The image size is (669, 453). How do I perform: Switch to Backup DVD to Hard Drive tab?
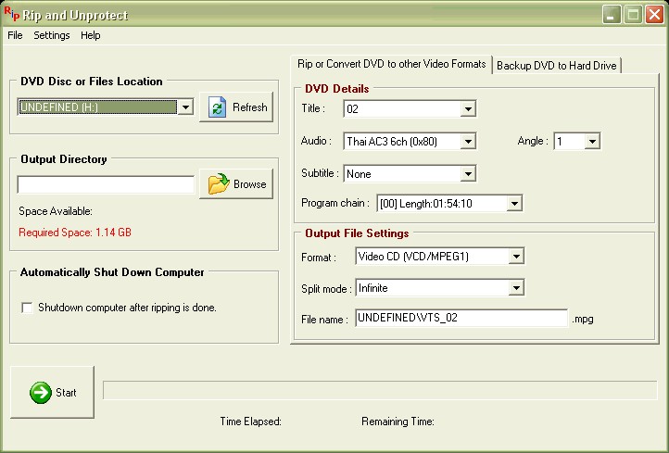(557, 65)
